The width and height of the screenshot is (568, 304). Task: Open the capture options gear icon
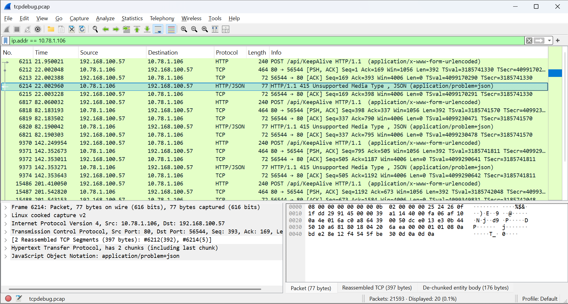[x=38, y=29]
